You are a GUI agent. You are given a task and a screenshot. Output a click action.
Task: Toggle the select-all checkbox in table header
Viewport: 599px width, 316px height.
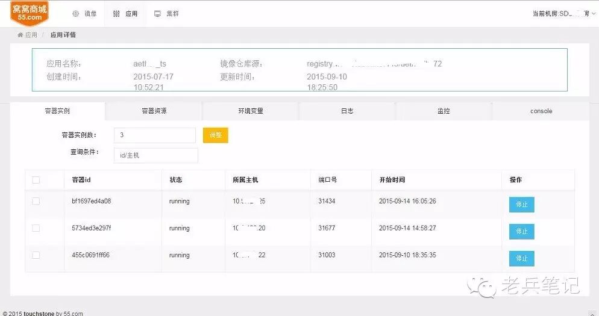click(36, 180)
